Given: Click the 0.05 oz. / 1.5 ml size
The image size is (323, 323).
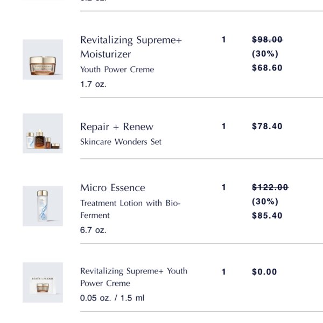Looking at the screenshot, I should [113, 298].
